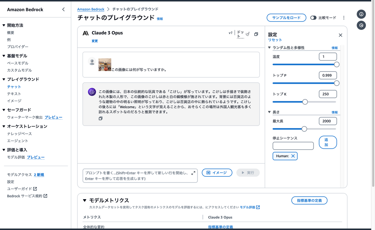Click the 温度 slider handle
Image resolution: width=375 pixels, height=230 pixels.
pos(337,65)
